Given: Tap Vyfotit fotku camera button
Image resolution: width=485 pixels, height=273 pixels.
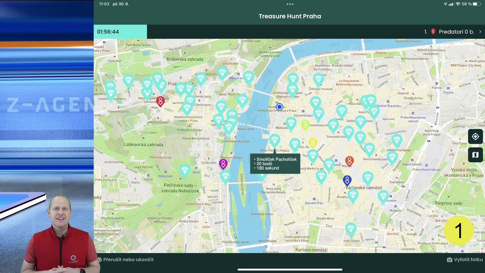Looking at the screenshot, I should (x=465, y=260).
